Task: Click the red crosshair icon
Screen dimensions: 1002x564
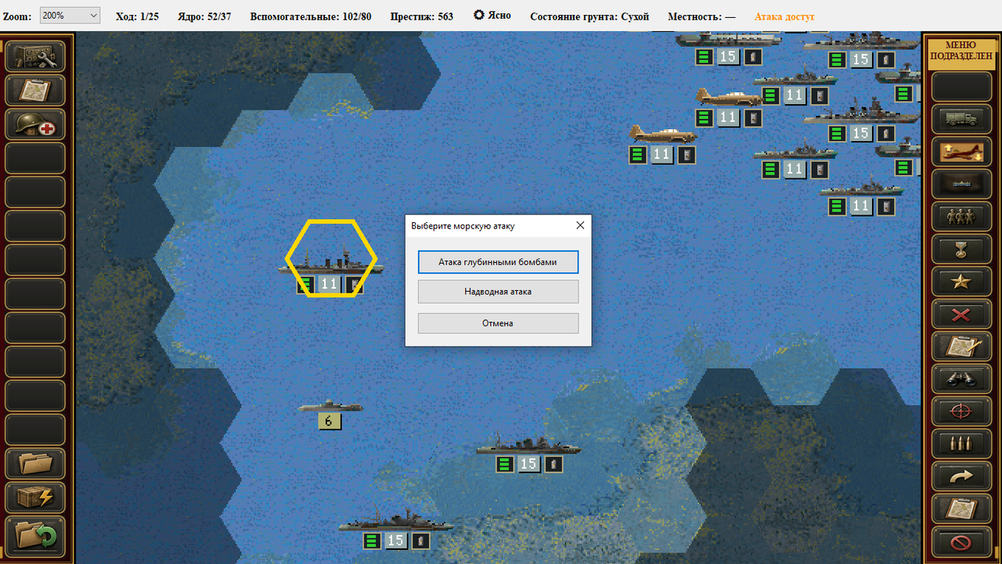Action: (961, 411)
